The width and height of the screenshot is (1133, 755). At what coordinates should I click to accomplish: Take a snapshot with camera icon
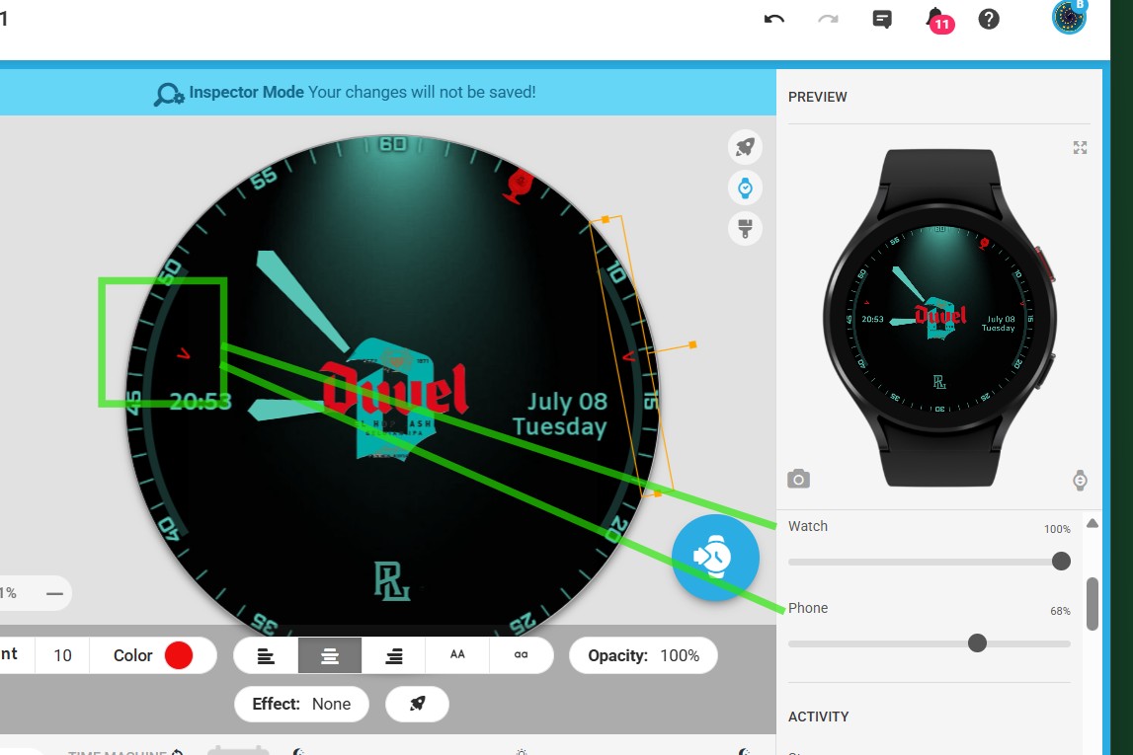pyautogui.click(x=798, y=479)
